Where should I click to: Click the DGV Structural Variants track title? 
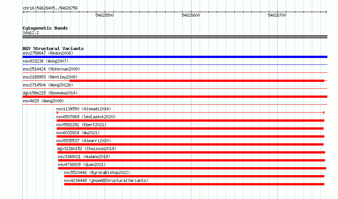click(53, 49)
